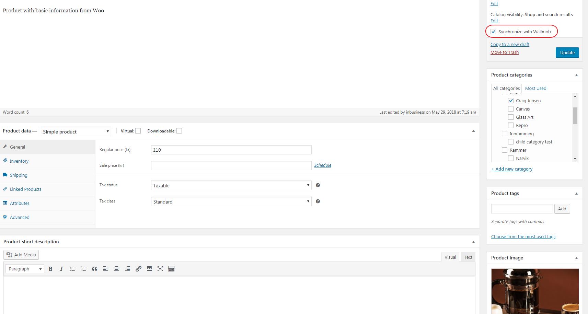Click the Add Media button
The height and width of the screenshot is (314, 588).
coord(21,255)
